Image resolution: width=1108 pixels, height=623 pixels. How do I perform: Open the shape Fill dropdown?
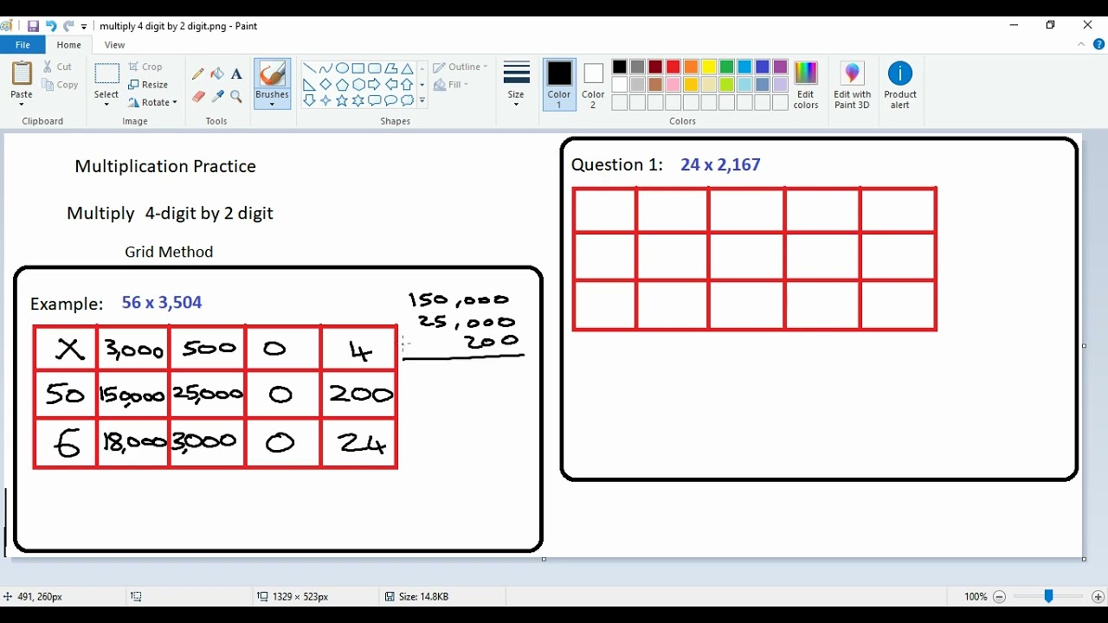(x=451, y=85)
